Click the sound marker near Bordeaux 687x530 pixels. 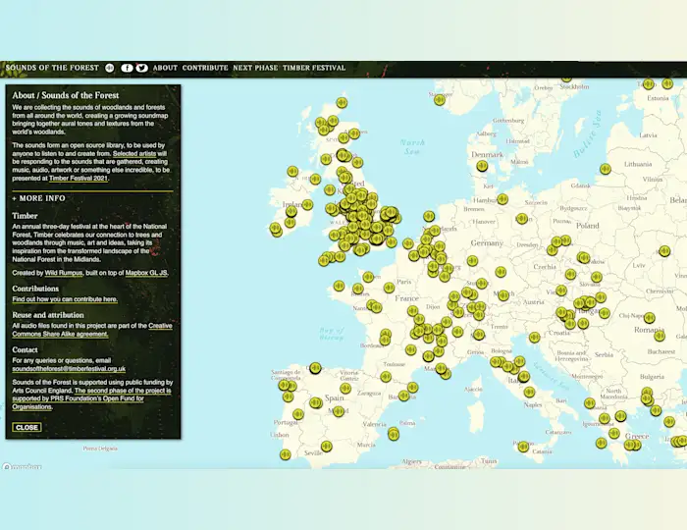pos(385,338)
